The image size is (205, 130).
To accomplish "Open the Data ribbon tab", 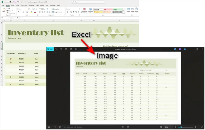I will [37, 5].
